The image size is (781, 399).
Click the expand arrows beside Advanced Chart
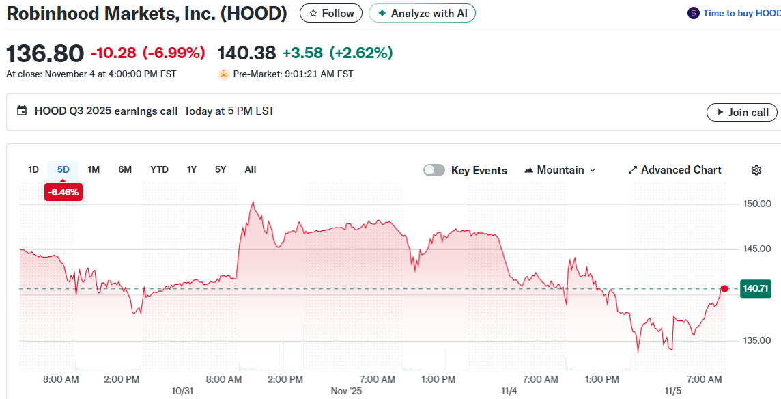pos(631,169)
